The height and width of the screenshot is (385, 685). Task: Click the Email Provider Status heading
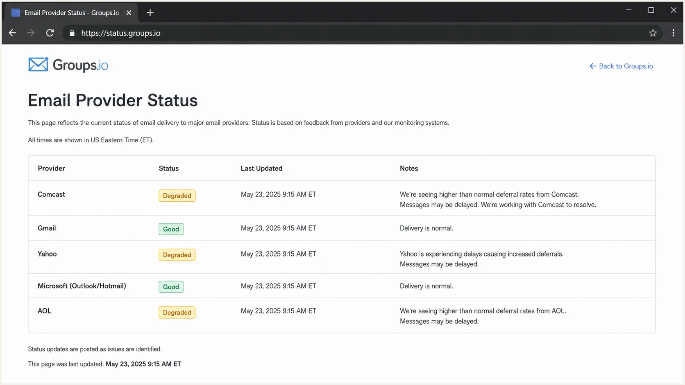(x=113, y=100)
